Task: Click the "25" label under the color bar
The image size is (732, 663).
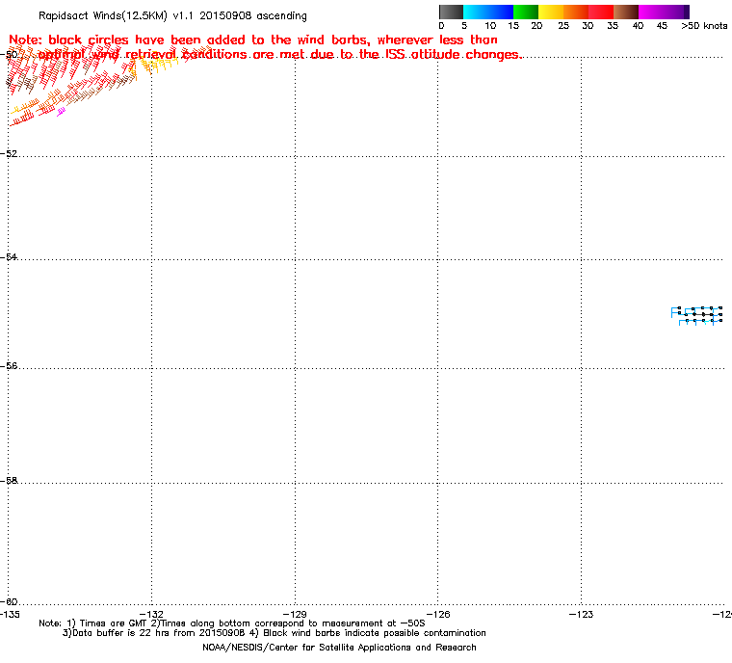Action: [x=563, y=26]
